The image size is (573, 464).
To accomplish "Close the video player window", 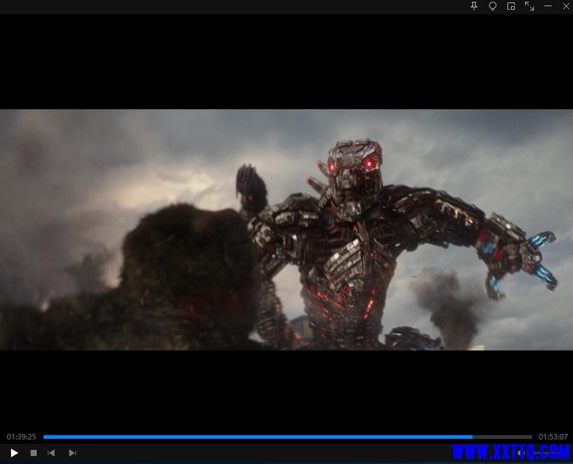I will click(566, 6).
